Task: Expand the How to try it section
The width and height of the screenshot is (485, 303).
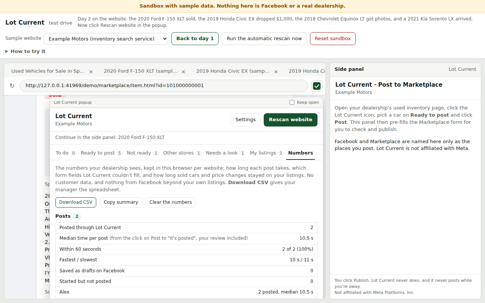Action: (x=25, y=52)
